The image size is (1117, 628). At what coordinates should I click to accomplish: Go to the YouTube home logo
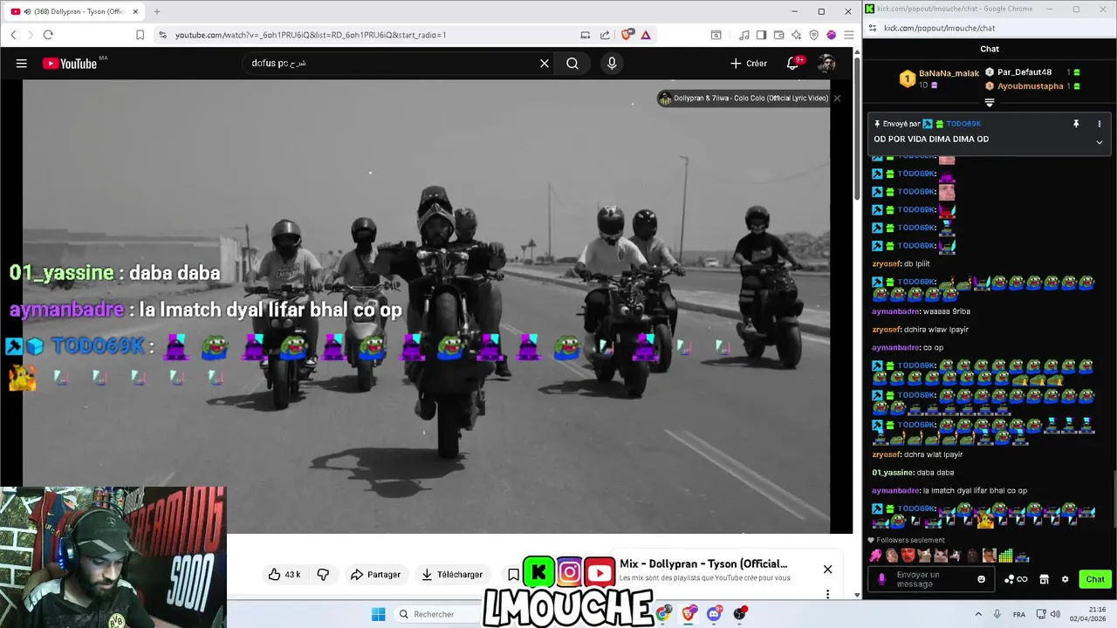pos(70,64)
